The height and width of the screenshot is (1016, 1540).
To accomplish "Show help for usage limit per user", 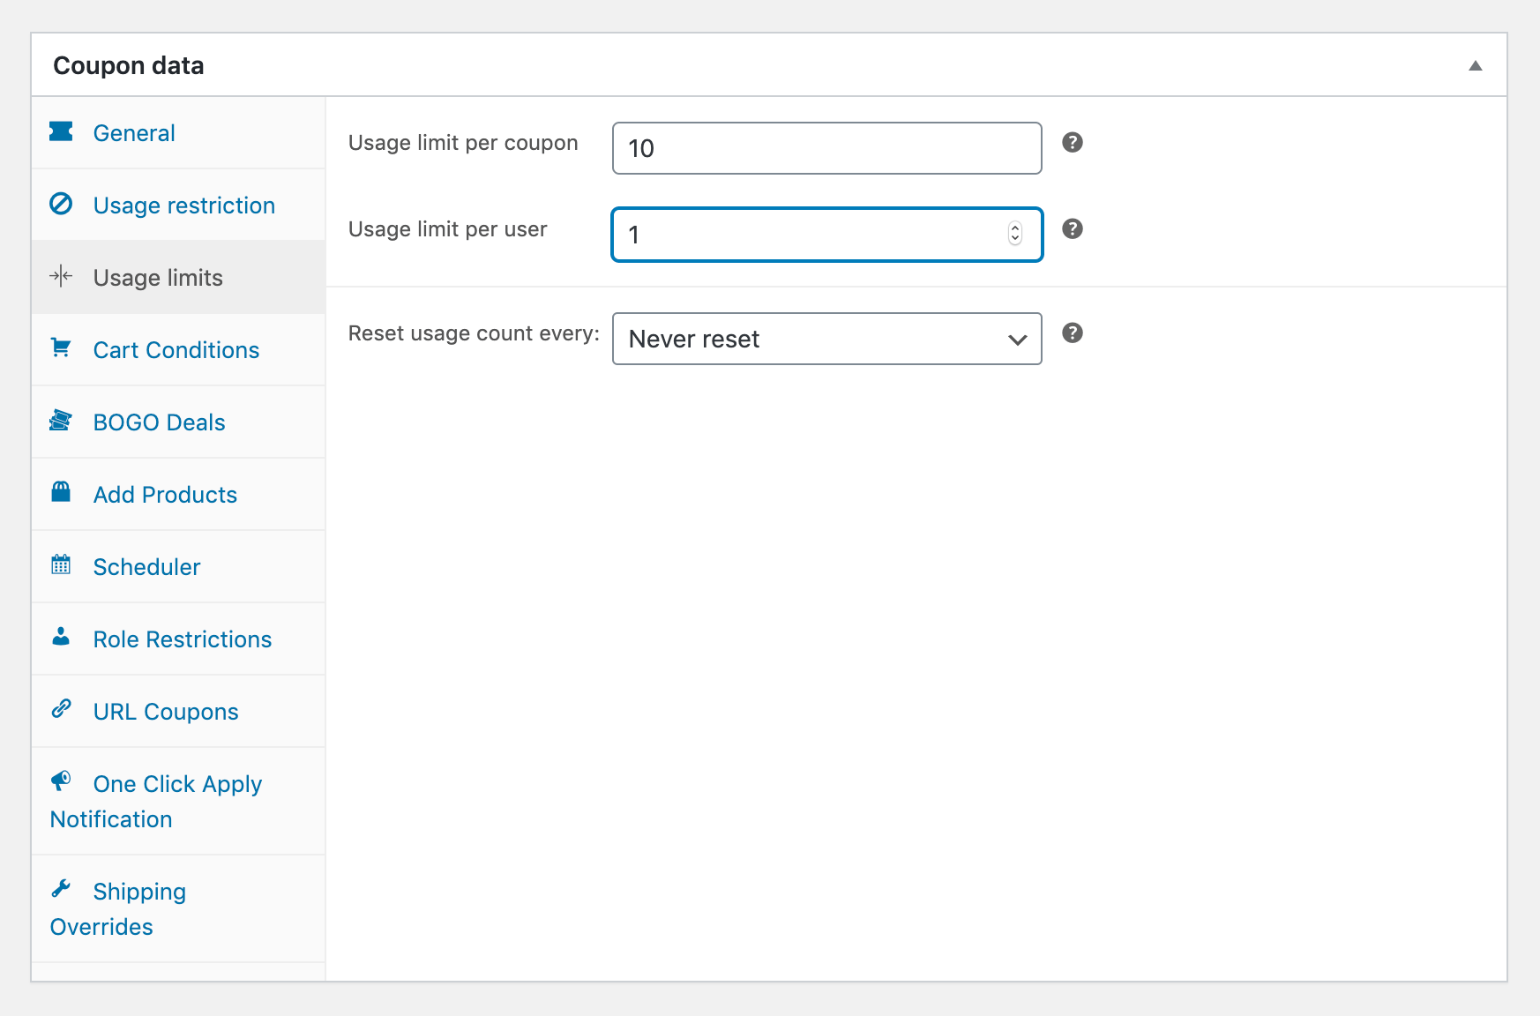I will pyautogui.click(x=1072, y=228).
